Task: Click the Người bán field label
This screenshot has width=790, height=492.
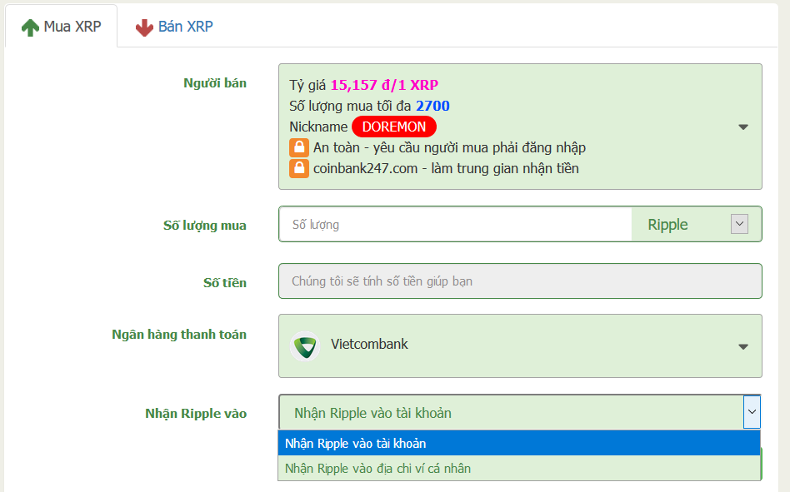Action: coord(215,83)
